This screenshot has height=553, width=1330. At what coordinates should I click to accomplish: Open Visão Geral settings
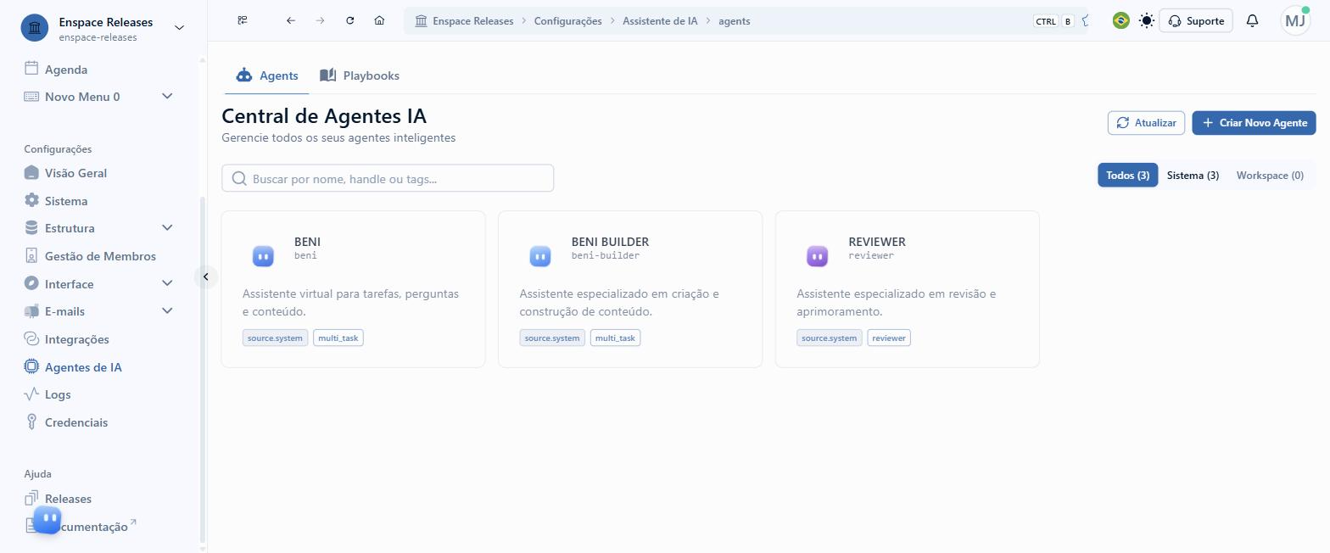point(65,173)
